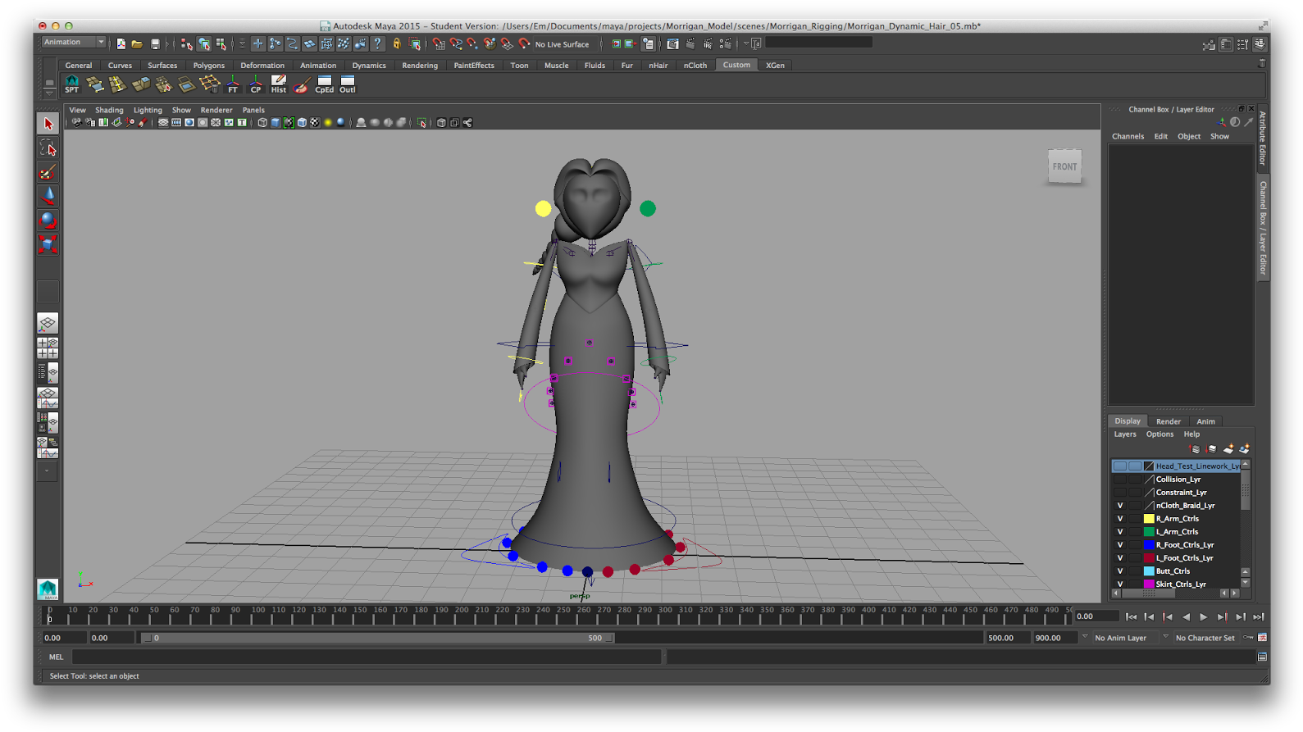Show the hidden Constraint_Lyr layer

(1120, 493)
